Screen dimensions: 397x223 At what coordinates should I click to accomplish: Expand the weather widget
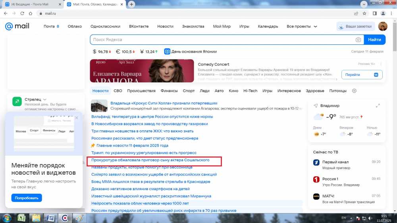tap(378, 106)
